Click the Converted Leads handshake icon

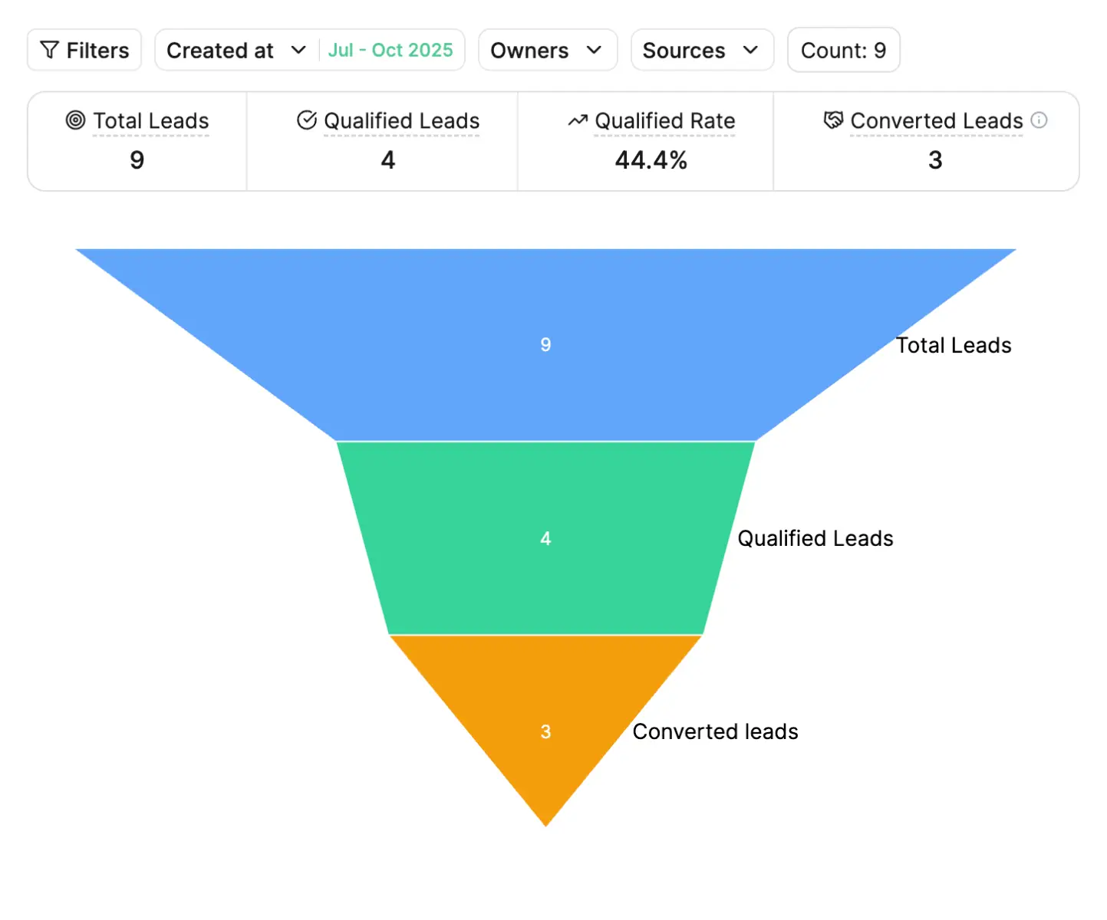[833, 120]
